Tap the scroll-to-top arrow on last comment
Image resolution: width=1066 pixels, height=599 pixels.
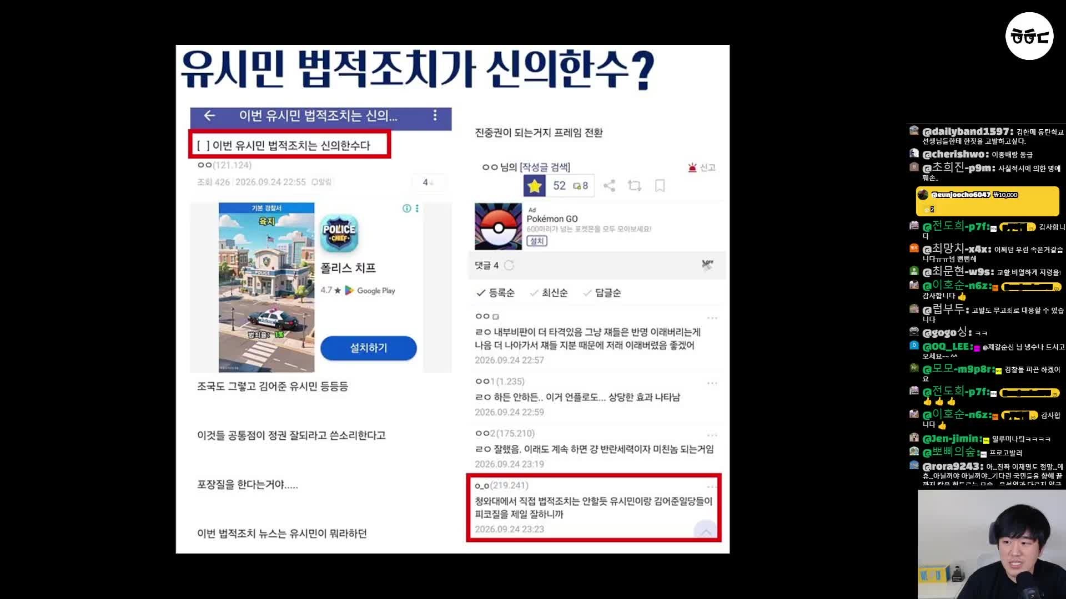pos(706,531)
